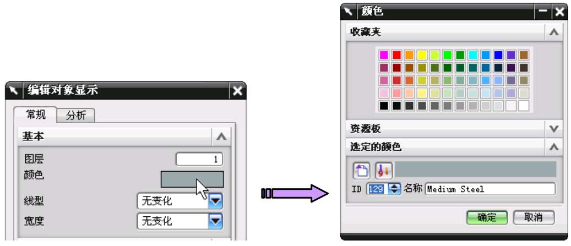The height and width of the screenshot is (246, 571).
Task: Switch to the 分析 tab
Action: pyautogui.click(x=76, y=116)
